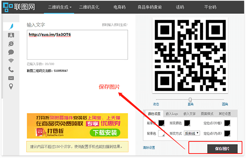Viewport: 246px width, 158px height.
Task: Click the 清除设置 link
Action: coord(149,148)
